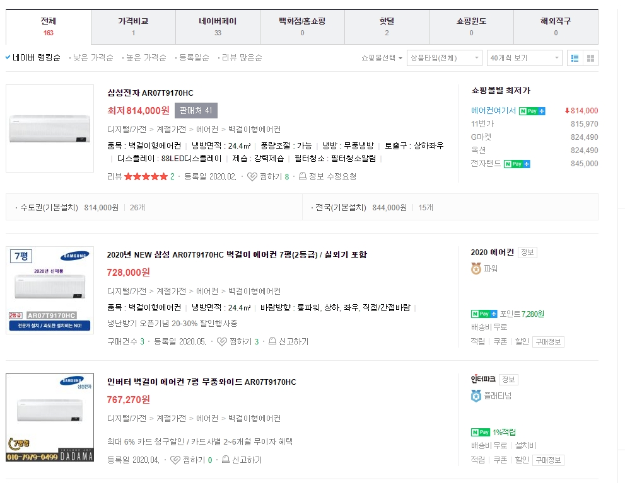This screenshot has width=625, height=483.
Task: Open 쇼핑몰선택 dropdown
Action: (x=382, y=58)
